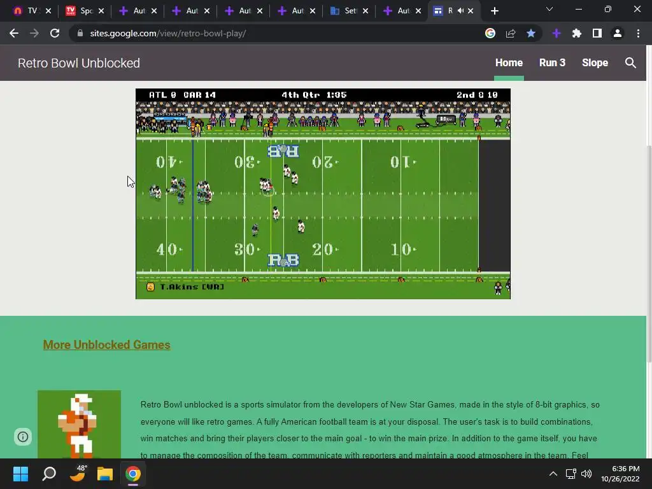Go back using the browser back arrow
Image resolution: width=652 pixels, height=489 pixels.
coord(14,33)
